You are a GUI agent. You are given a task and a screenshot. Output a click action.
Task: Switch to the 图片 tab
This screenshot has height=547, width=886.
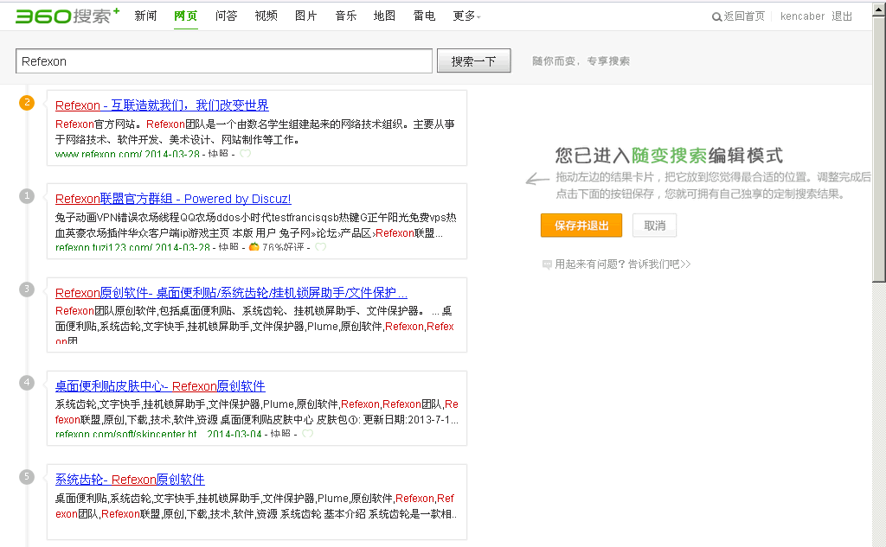click(305, 16)
